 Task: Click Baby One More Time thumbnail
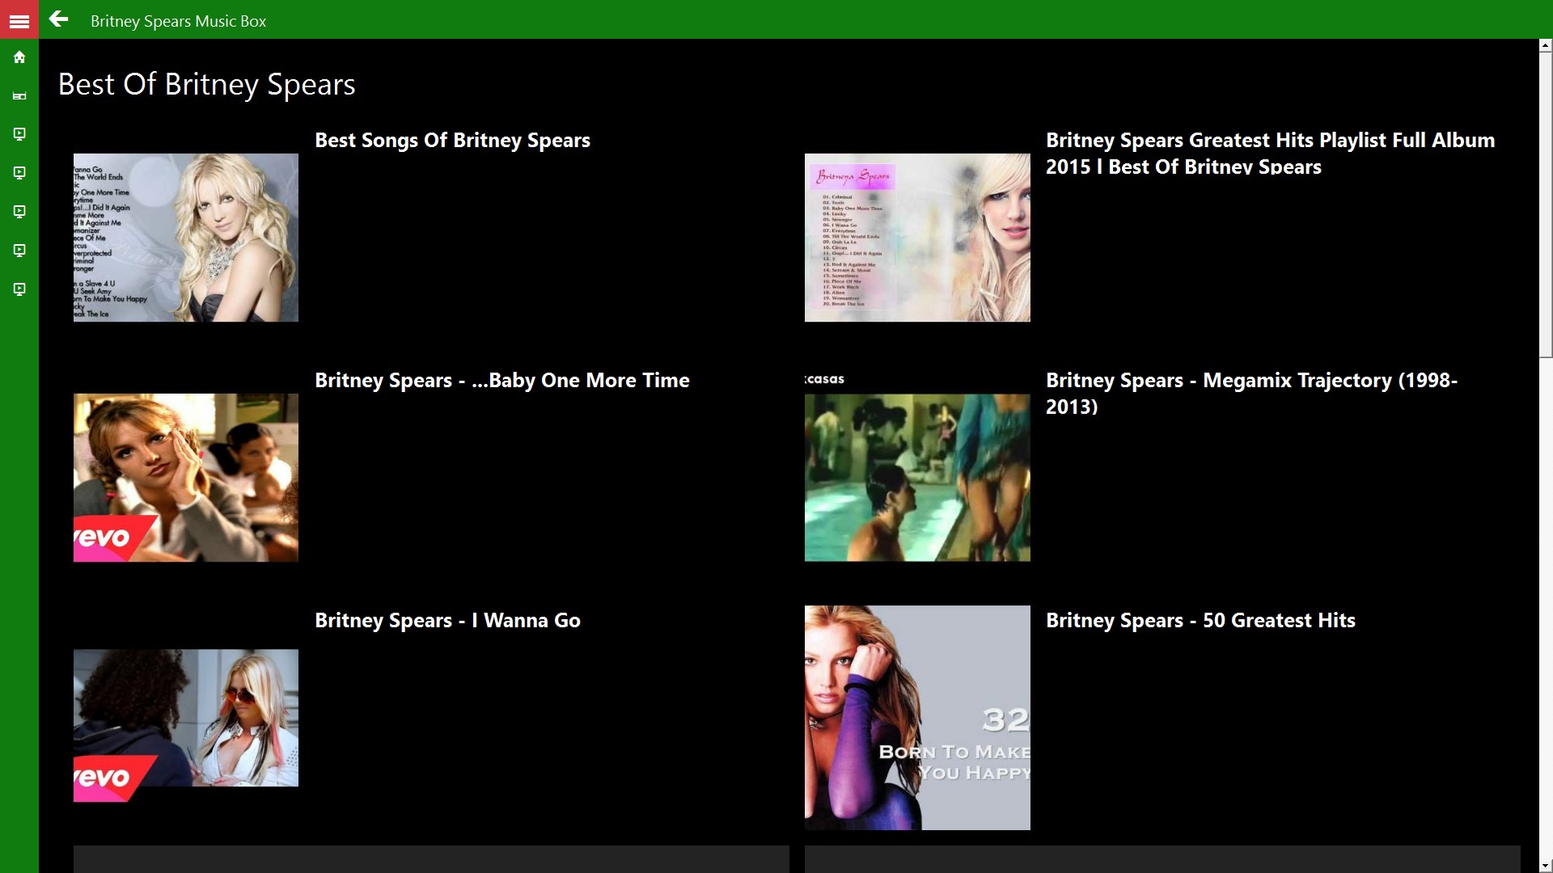pos(186,477)
